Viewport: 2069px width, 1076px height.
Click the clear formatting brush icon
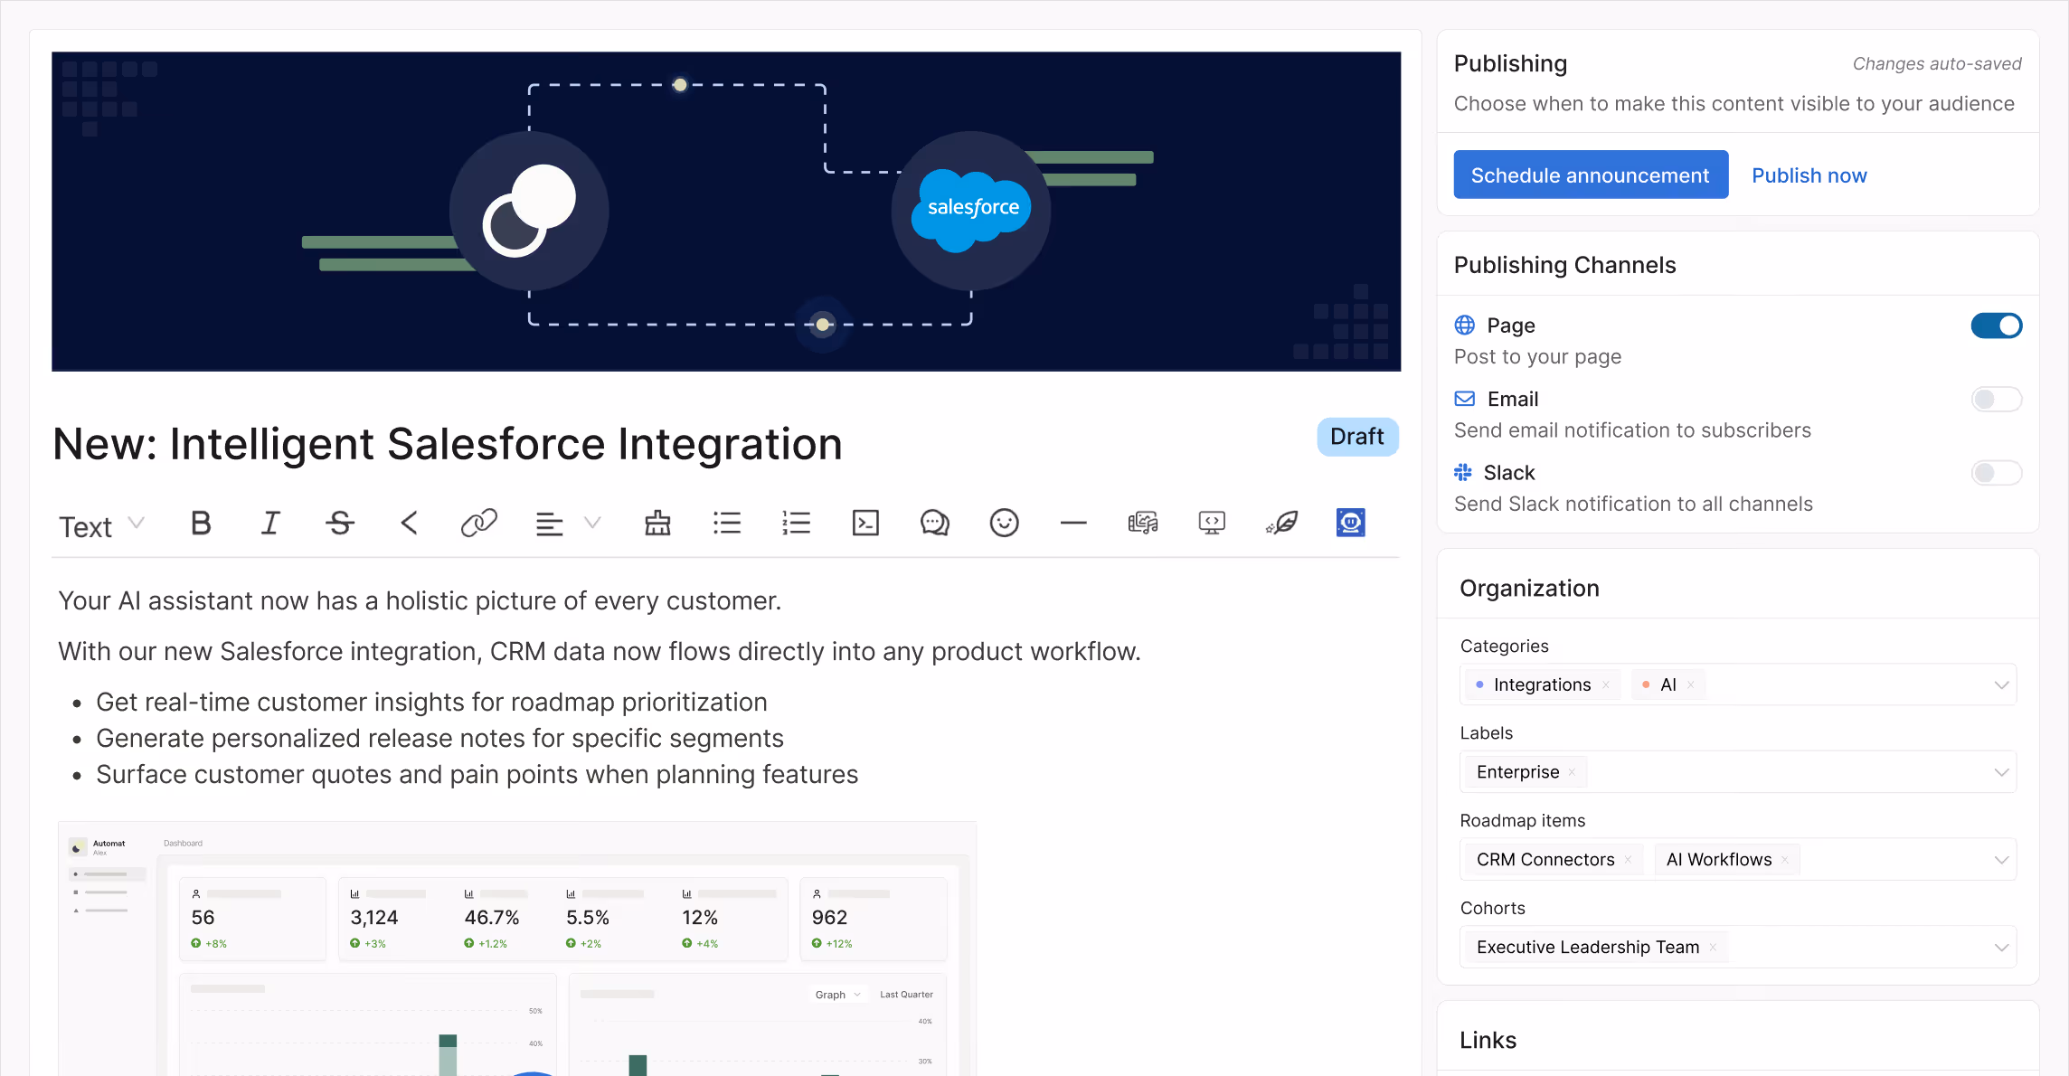[x=657, y=523]
